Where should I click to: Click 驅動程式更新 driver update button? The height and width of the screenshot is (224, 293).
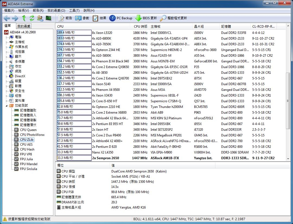tap(173, 18)
